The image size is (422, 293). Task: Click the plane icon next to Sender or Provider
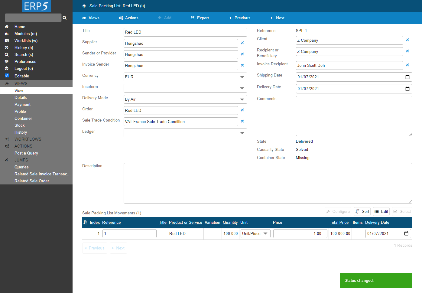point(242,54)
